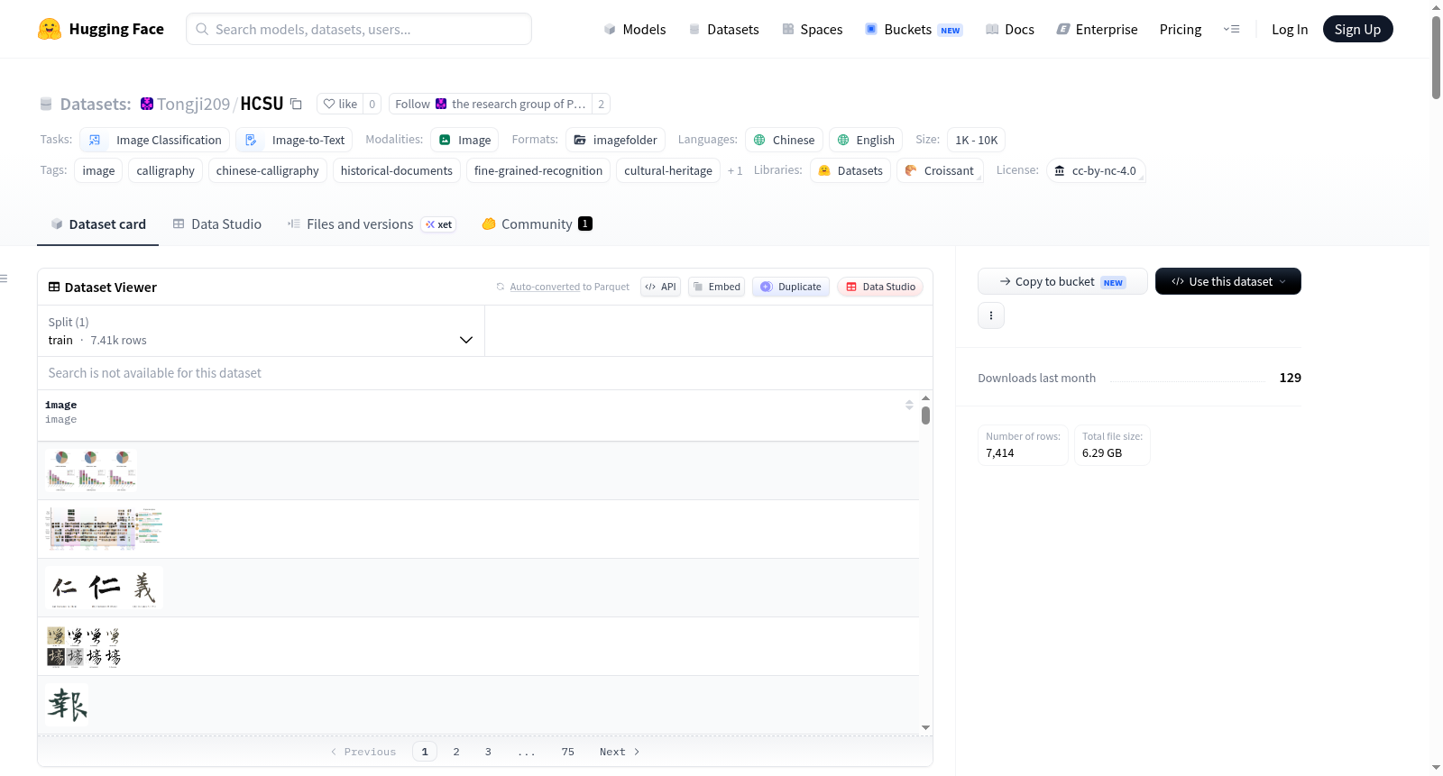Select the Image modality tag
The width and height of the screenshot is (1443, 776).
(464, 140)
